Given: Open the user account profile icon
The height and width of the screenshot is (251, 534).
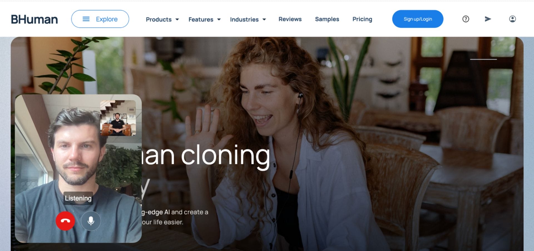Looking at the screenshot, I should point(512,19).
